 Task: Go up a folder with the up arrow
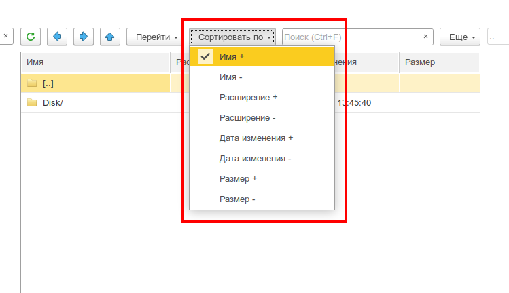(x=110, y=37)
